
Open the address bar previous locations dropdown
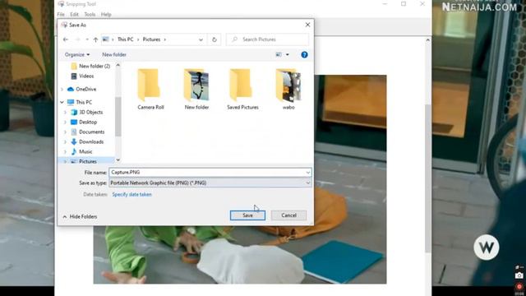coord(201,39)
